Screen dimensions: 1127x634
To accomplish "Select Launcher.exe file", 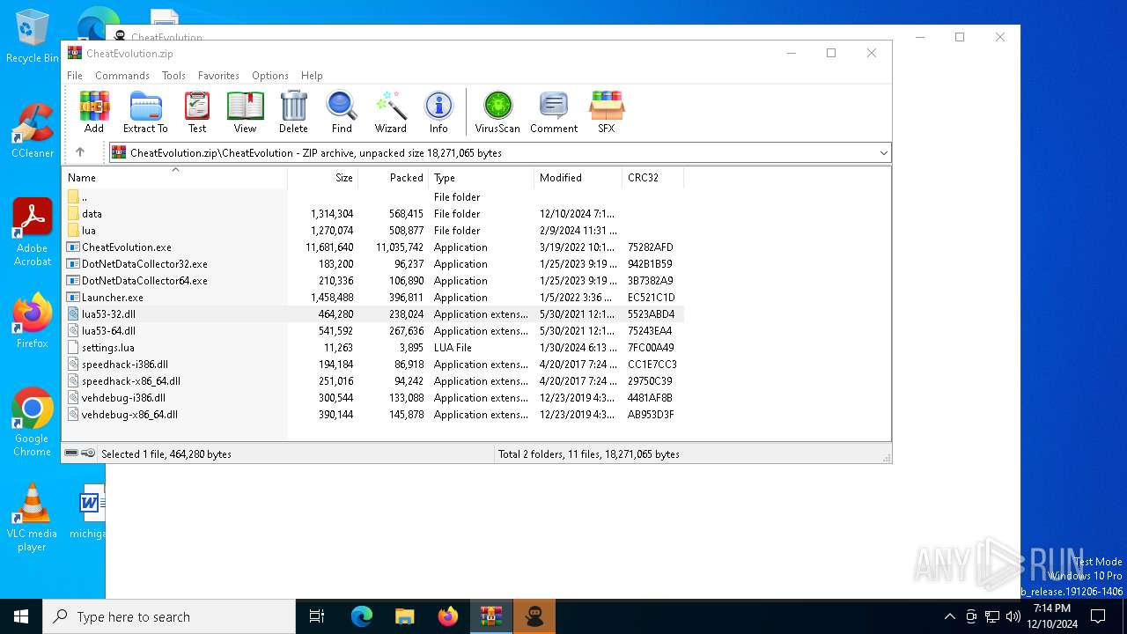I will tap(374, 298).
